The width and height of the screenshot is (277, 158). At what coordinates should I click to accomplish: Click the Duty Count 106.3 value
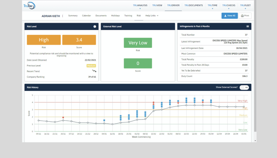click(245, 76)
